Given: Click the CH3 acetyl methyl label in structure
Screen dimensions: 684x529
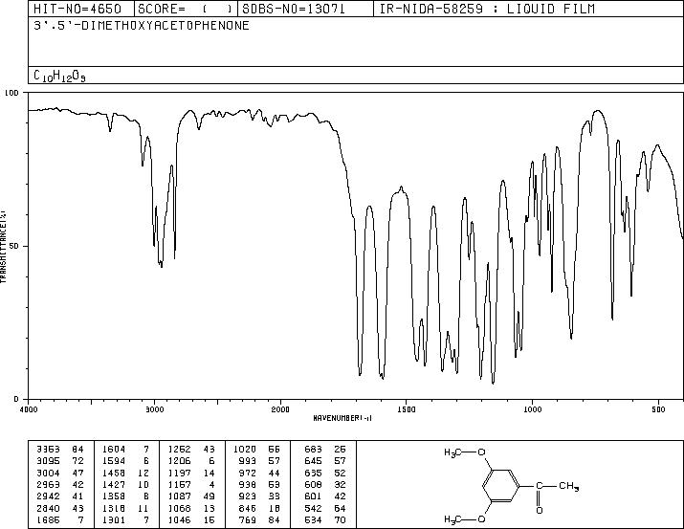Looking at the screenshot, I should (569, 486).
